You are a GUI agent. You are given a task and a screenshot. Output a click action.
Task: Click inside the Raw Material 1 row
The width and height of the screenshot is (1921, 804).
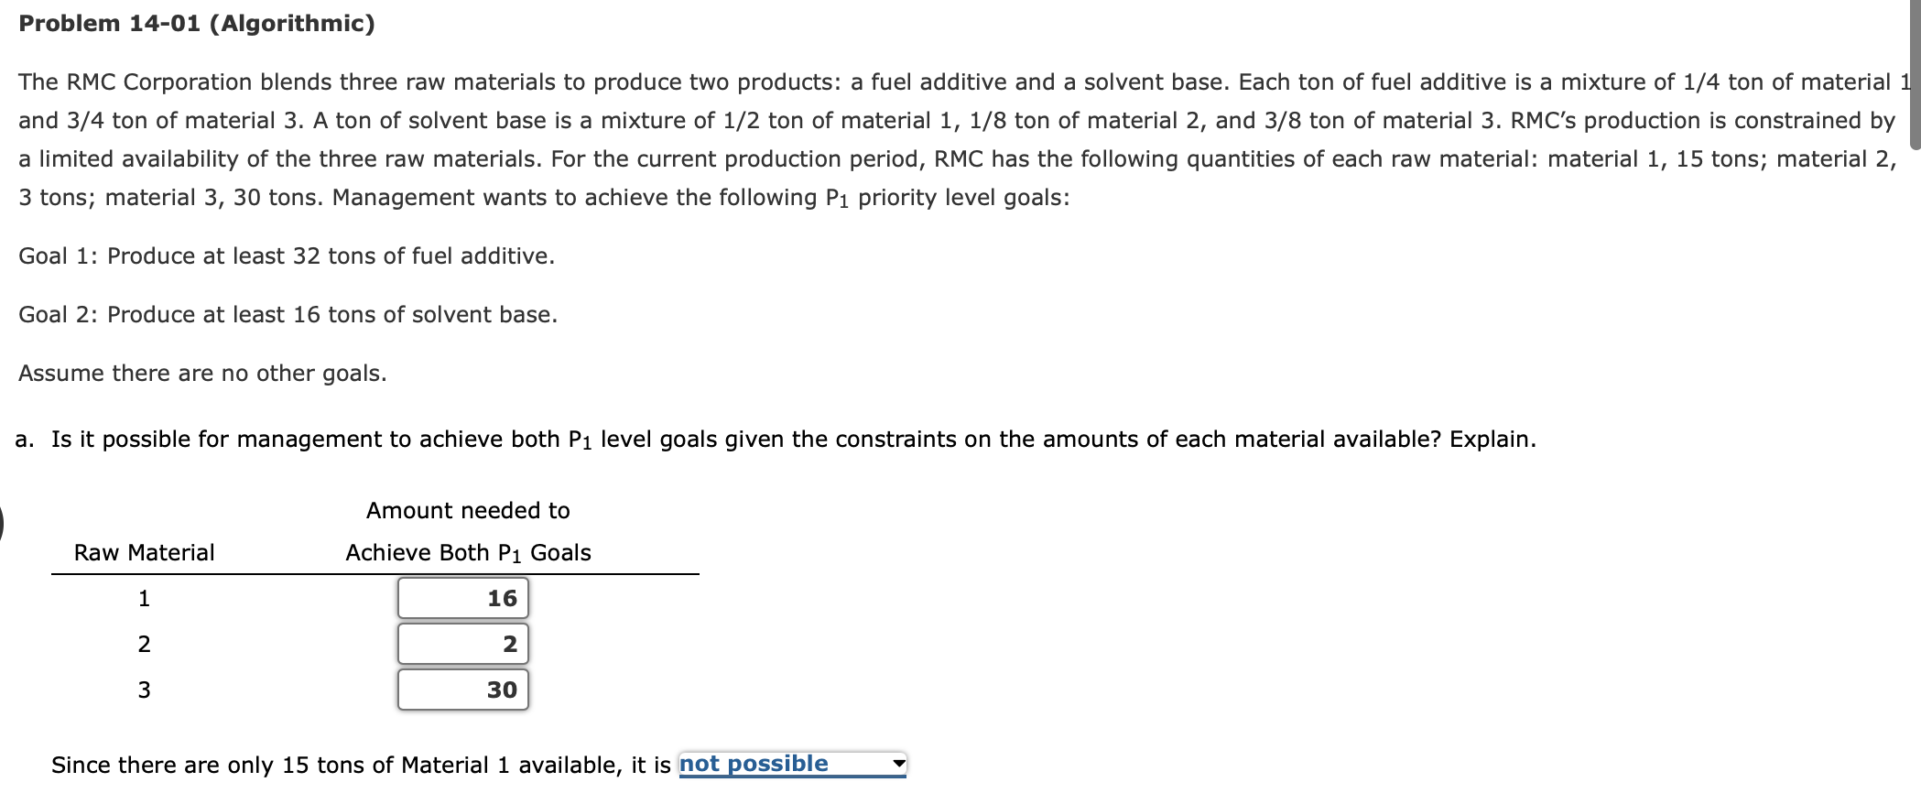pyautogui.click(x=144, y=596)
